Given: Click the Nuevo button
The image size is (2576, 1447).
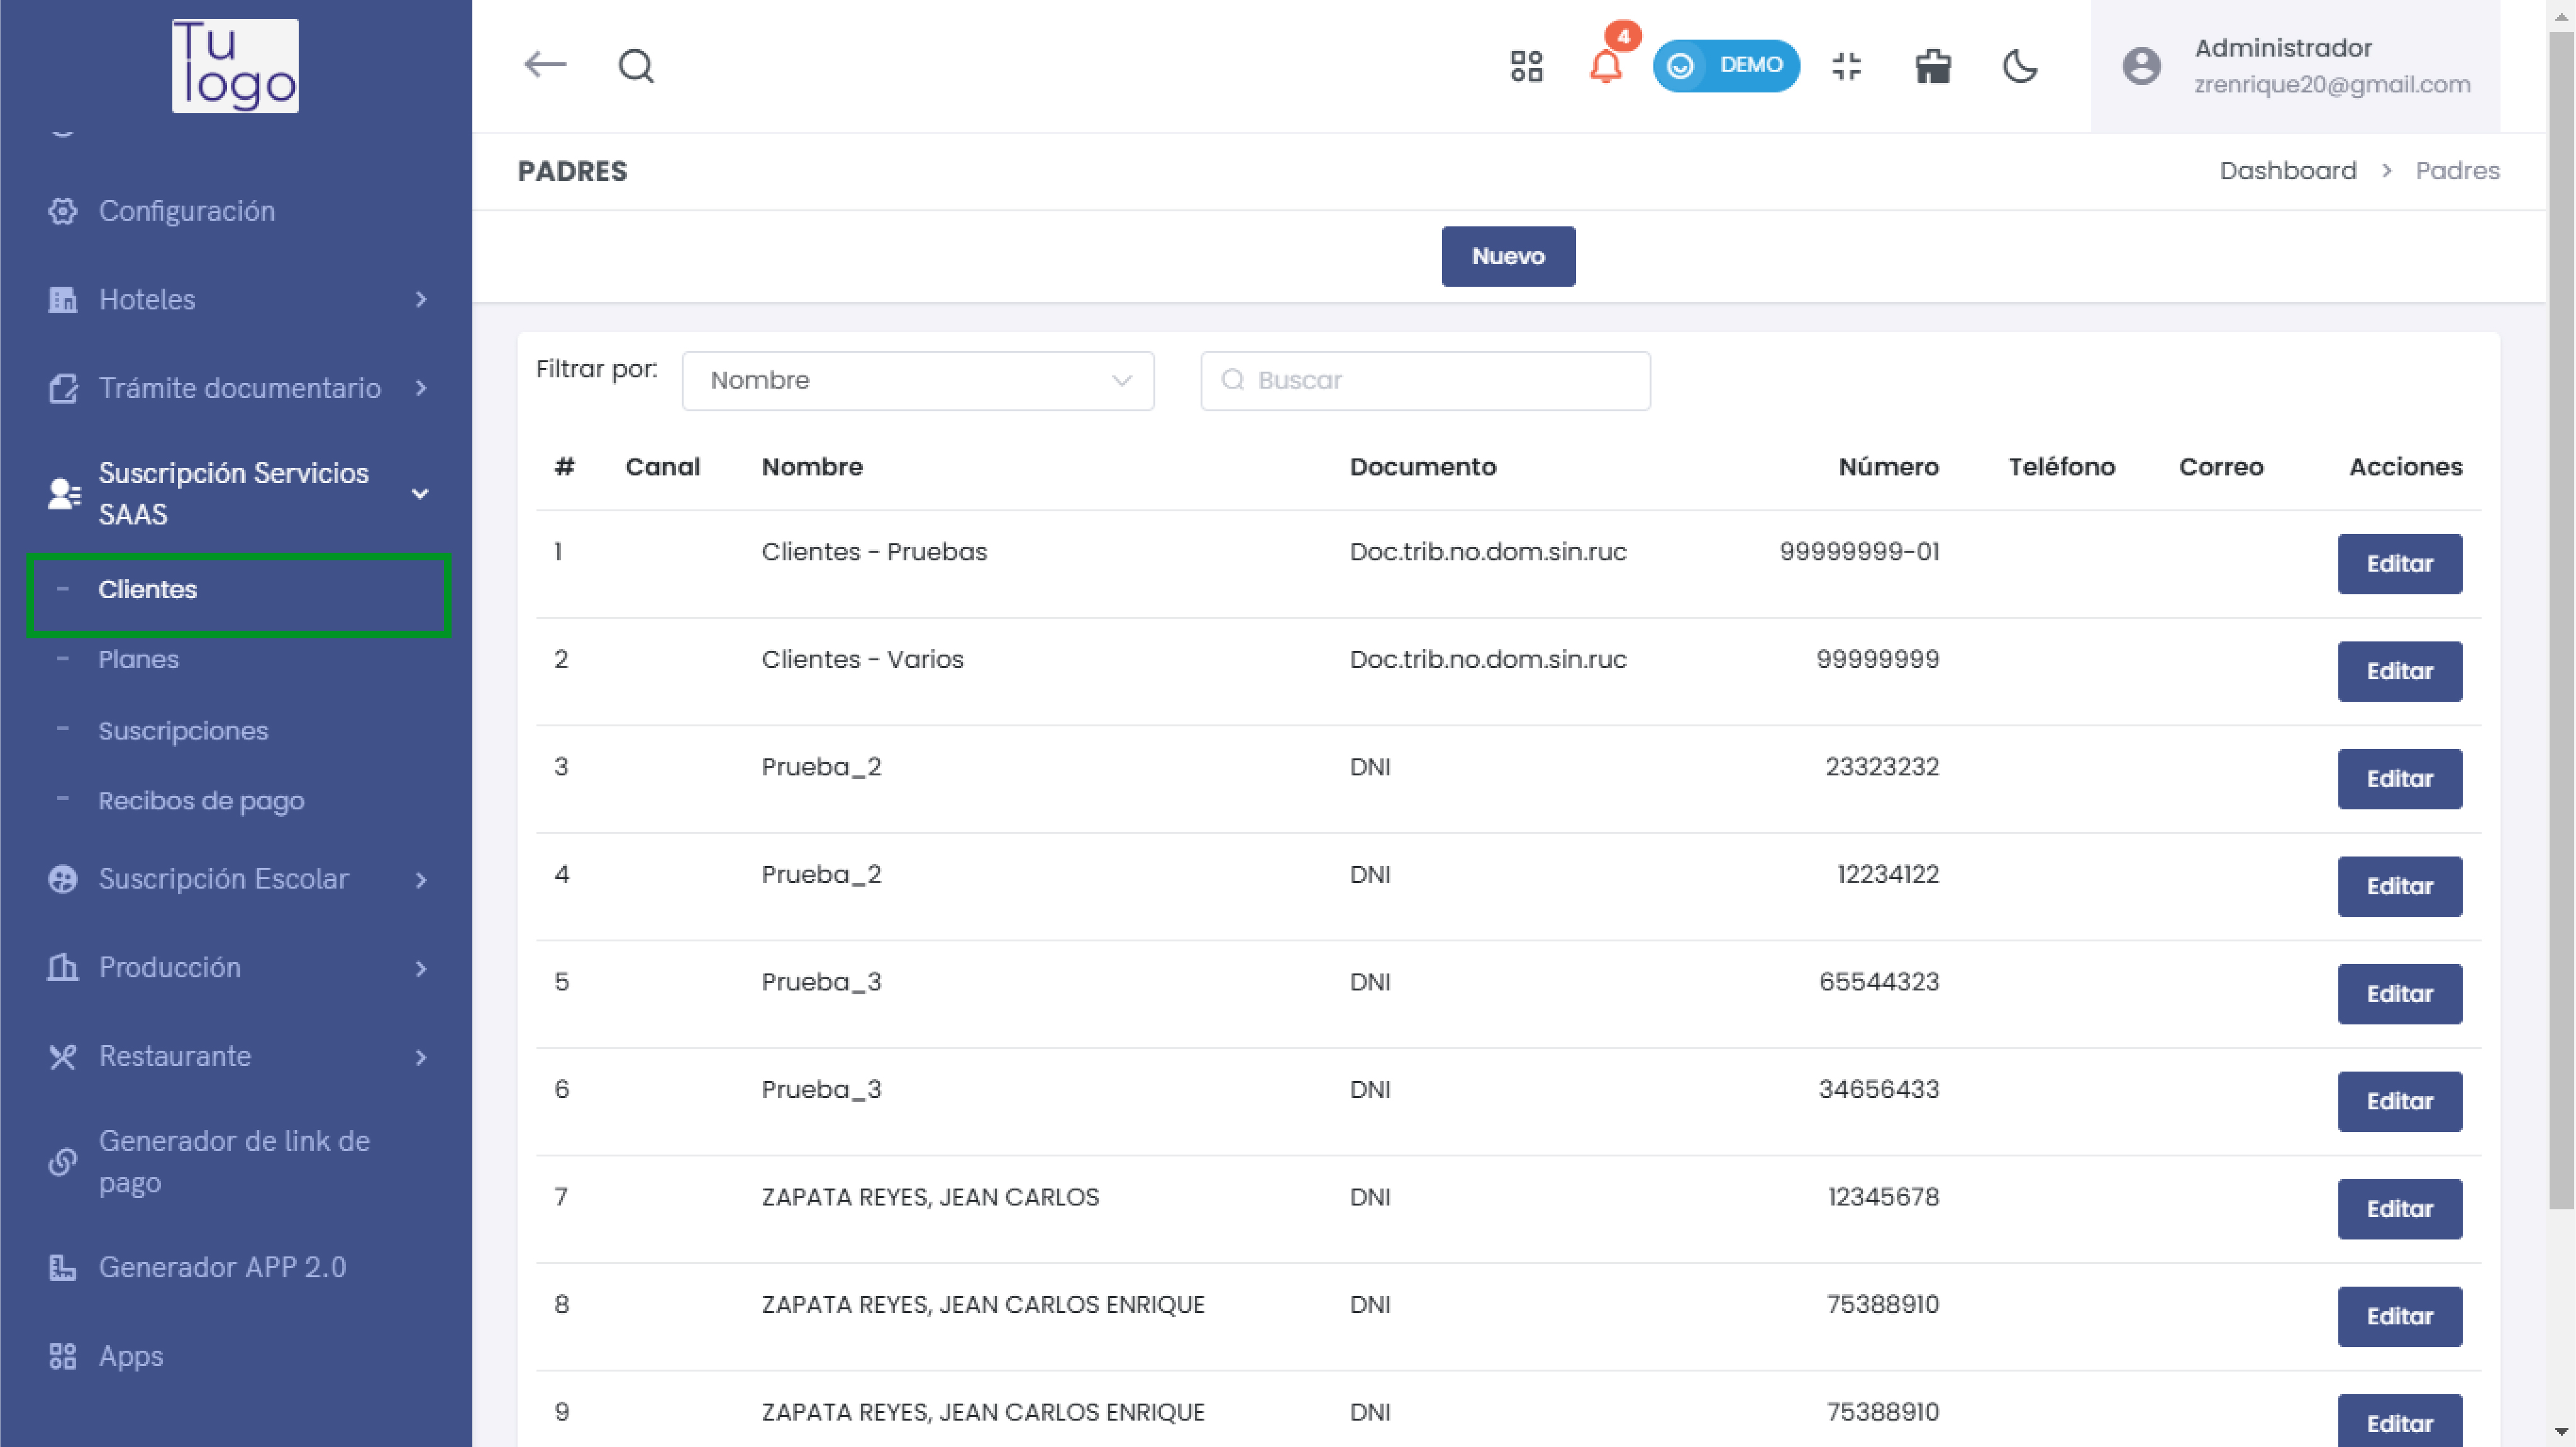Looking at the screenshot, I should [x=1507, y=256].
